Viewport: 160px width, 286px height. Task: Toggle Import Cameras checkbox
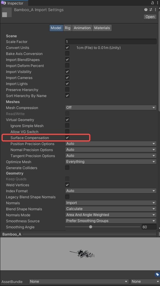67,78
